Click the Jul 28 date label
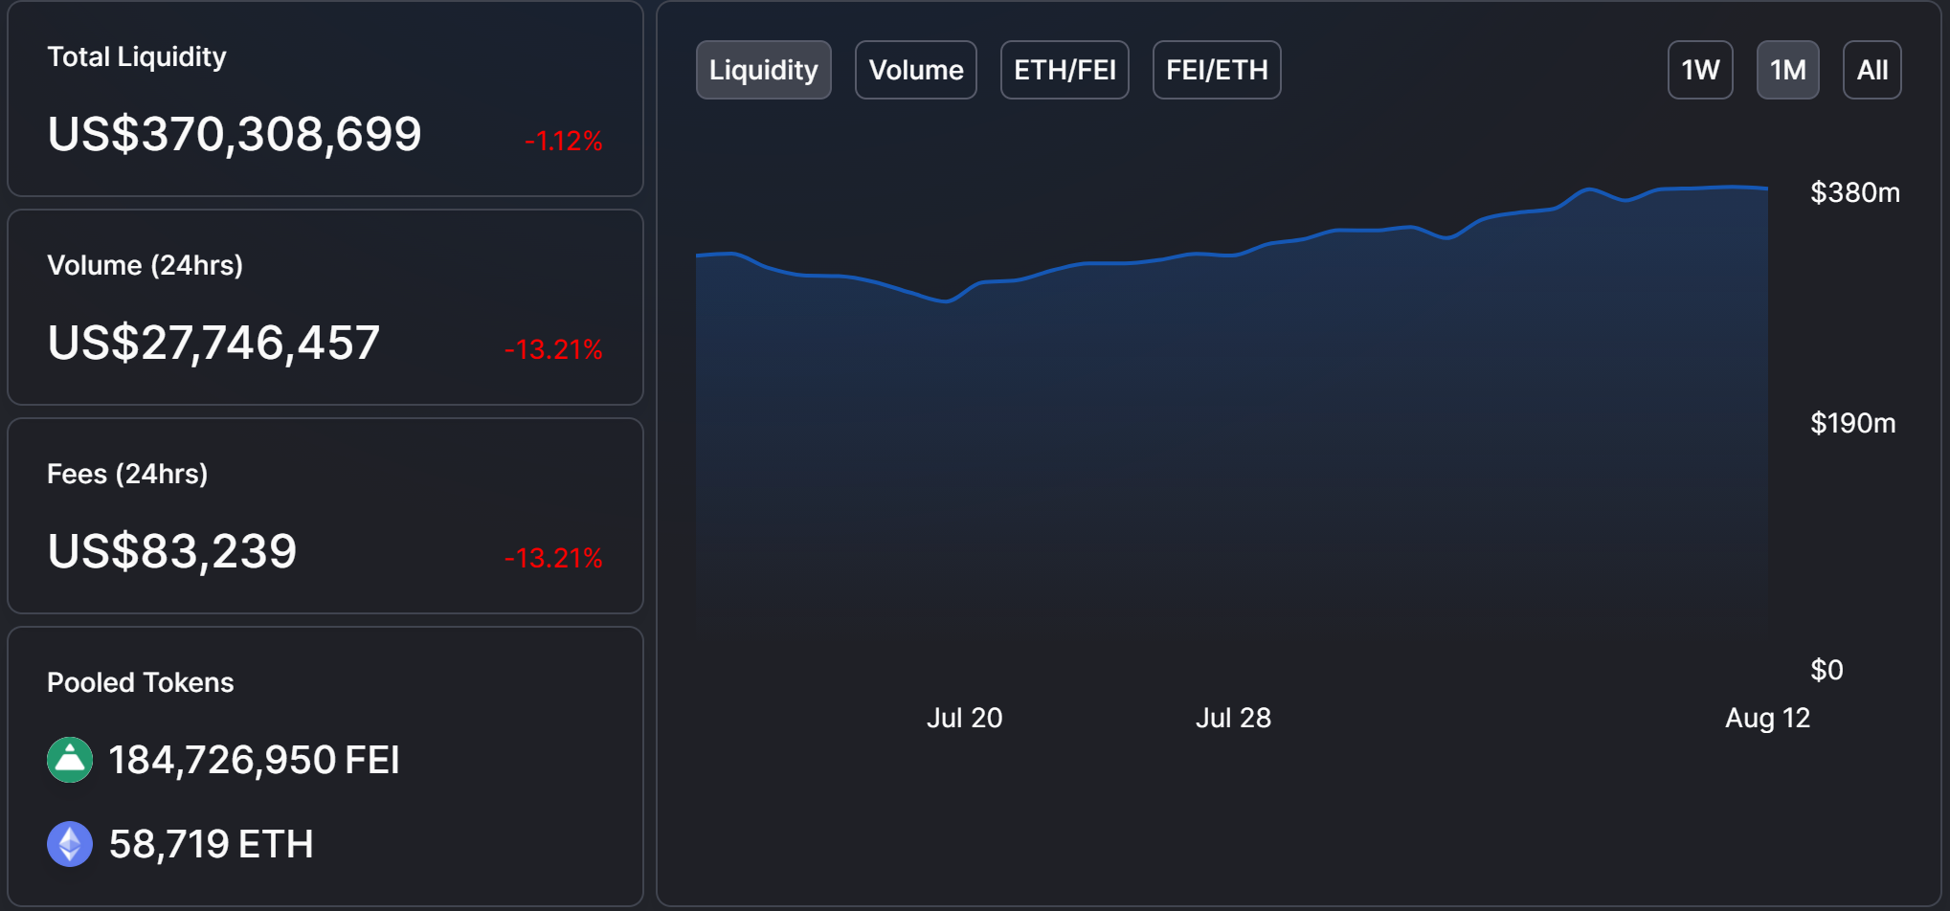1950x911 pixels. pyautogui.click(x=1233, y=718)
